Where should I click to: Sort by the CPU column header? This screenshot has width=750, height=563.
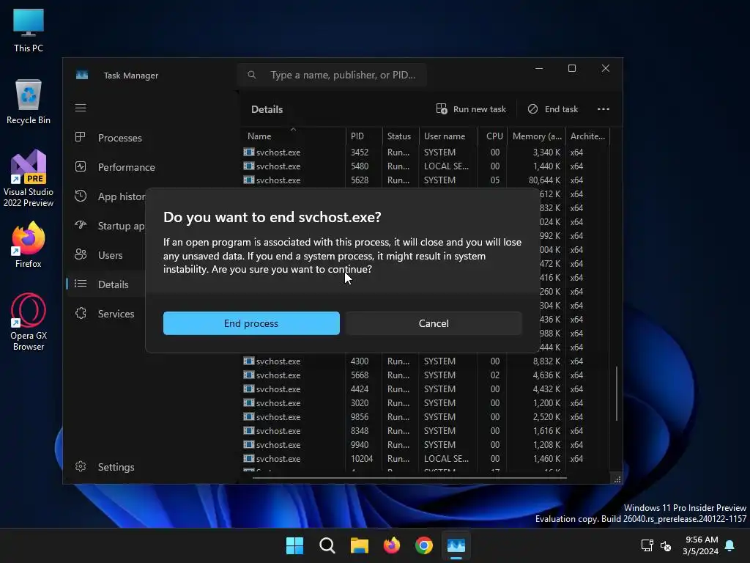pos(493,136)
